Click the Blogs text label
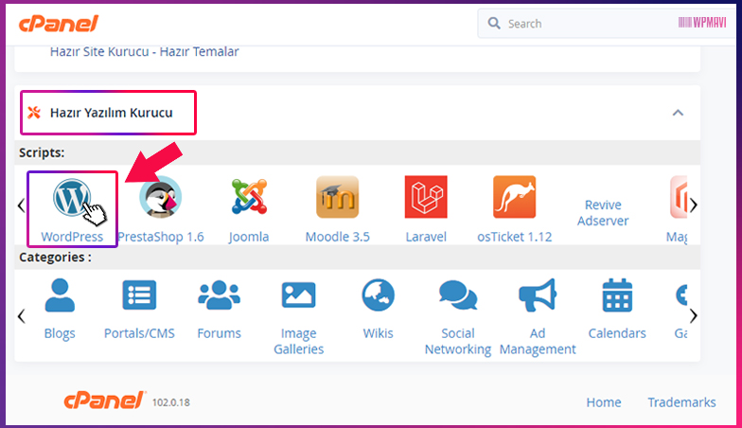Image resolution: width=742 pixels, height=428 pixels. (60, 333)
